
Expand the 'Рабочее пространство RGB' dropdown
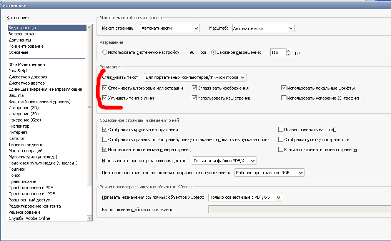(269, 173)
